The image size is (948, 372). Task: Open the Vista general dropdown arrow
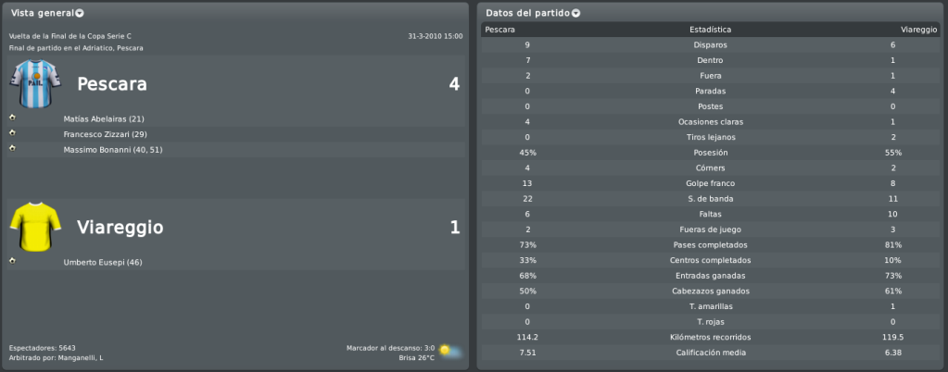tap(81, 13)
